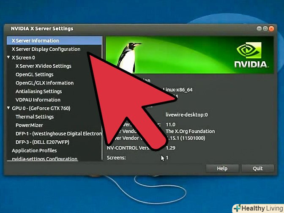Click The X.Org Foundation vendor text
This screenshot has width=284, height=213.
coord(190,131)
